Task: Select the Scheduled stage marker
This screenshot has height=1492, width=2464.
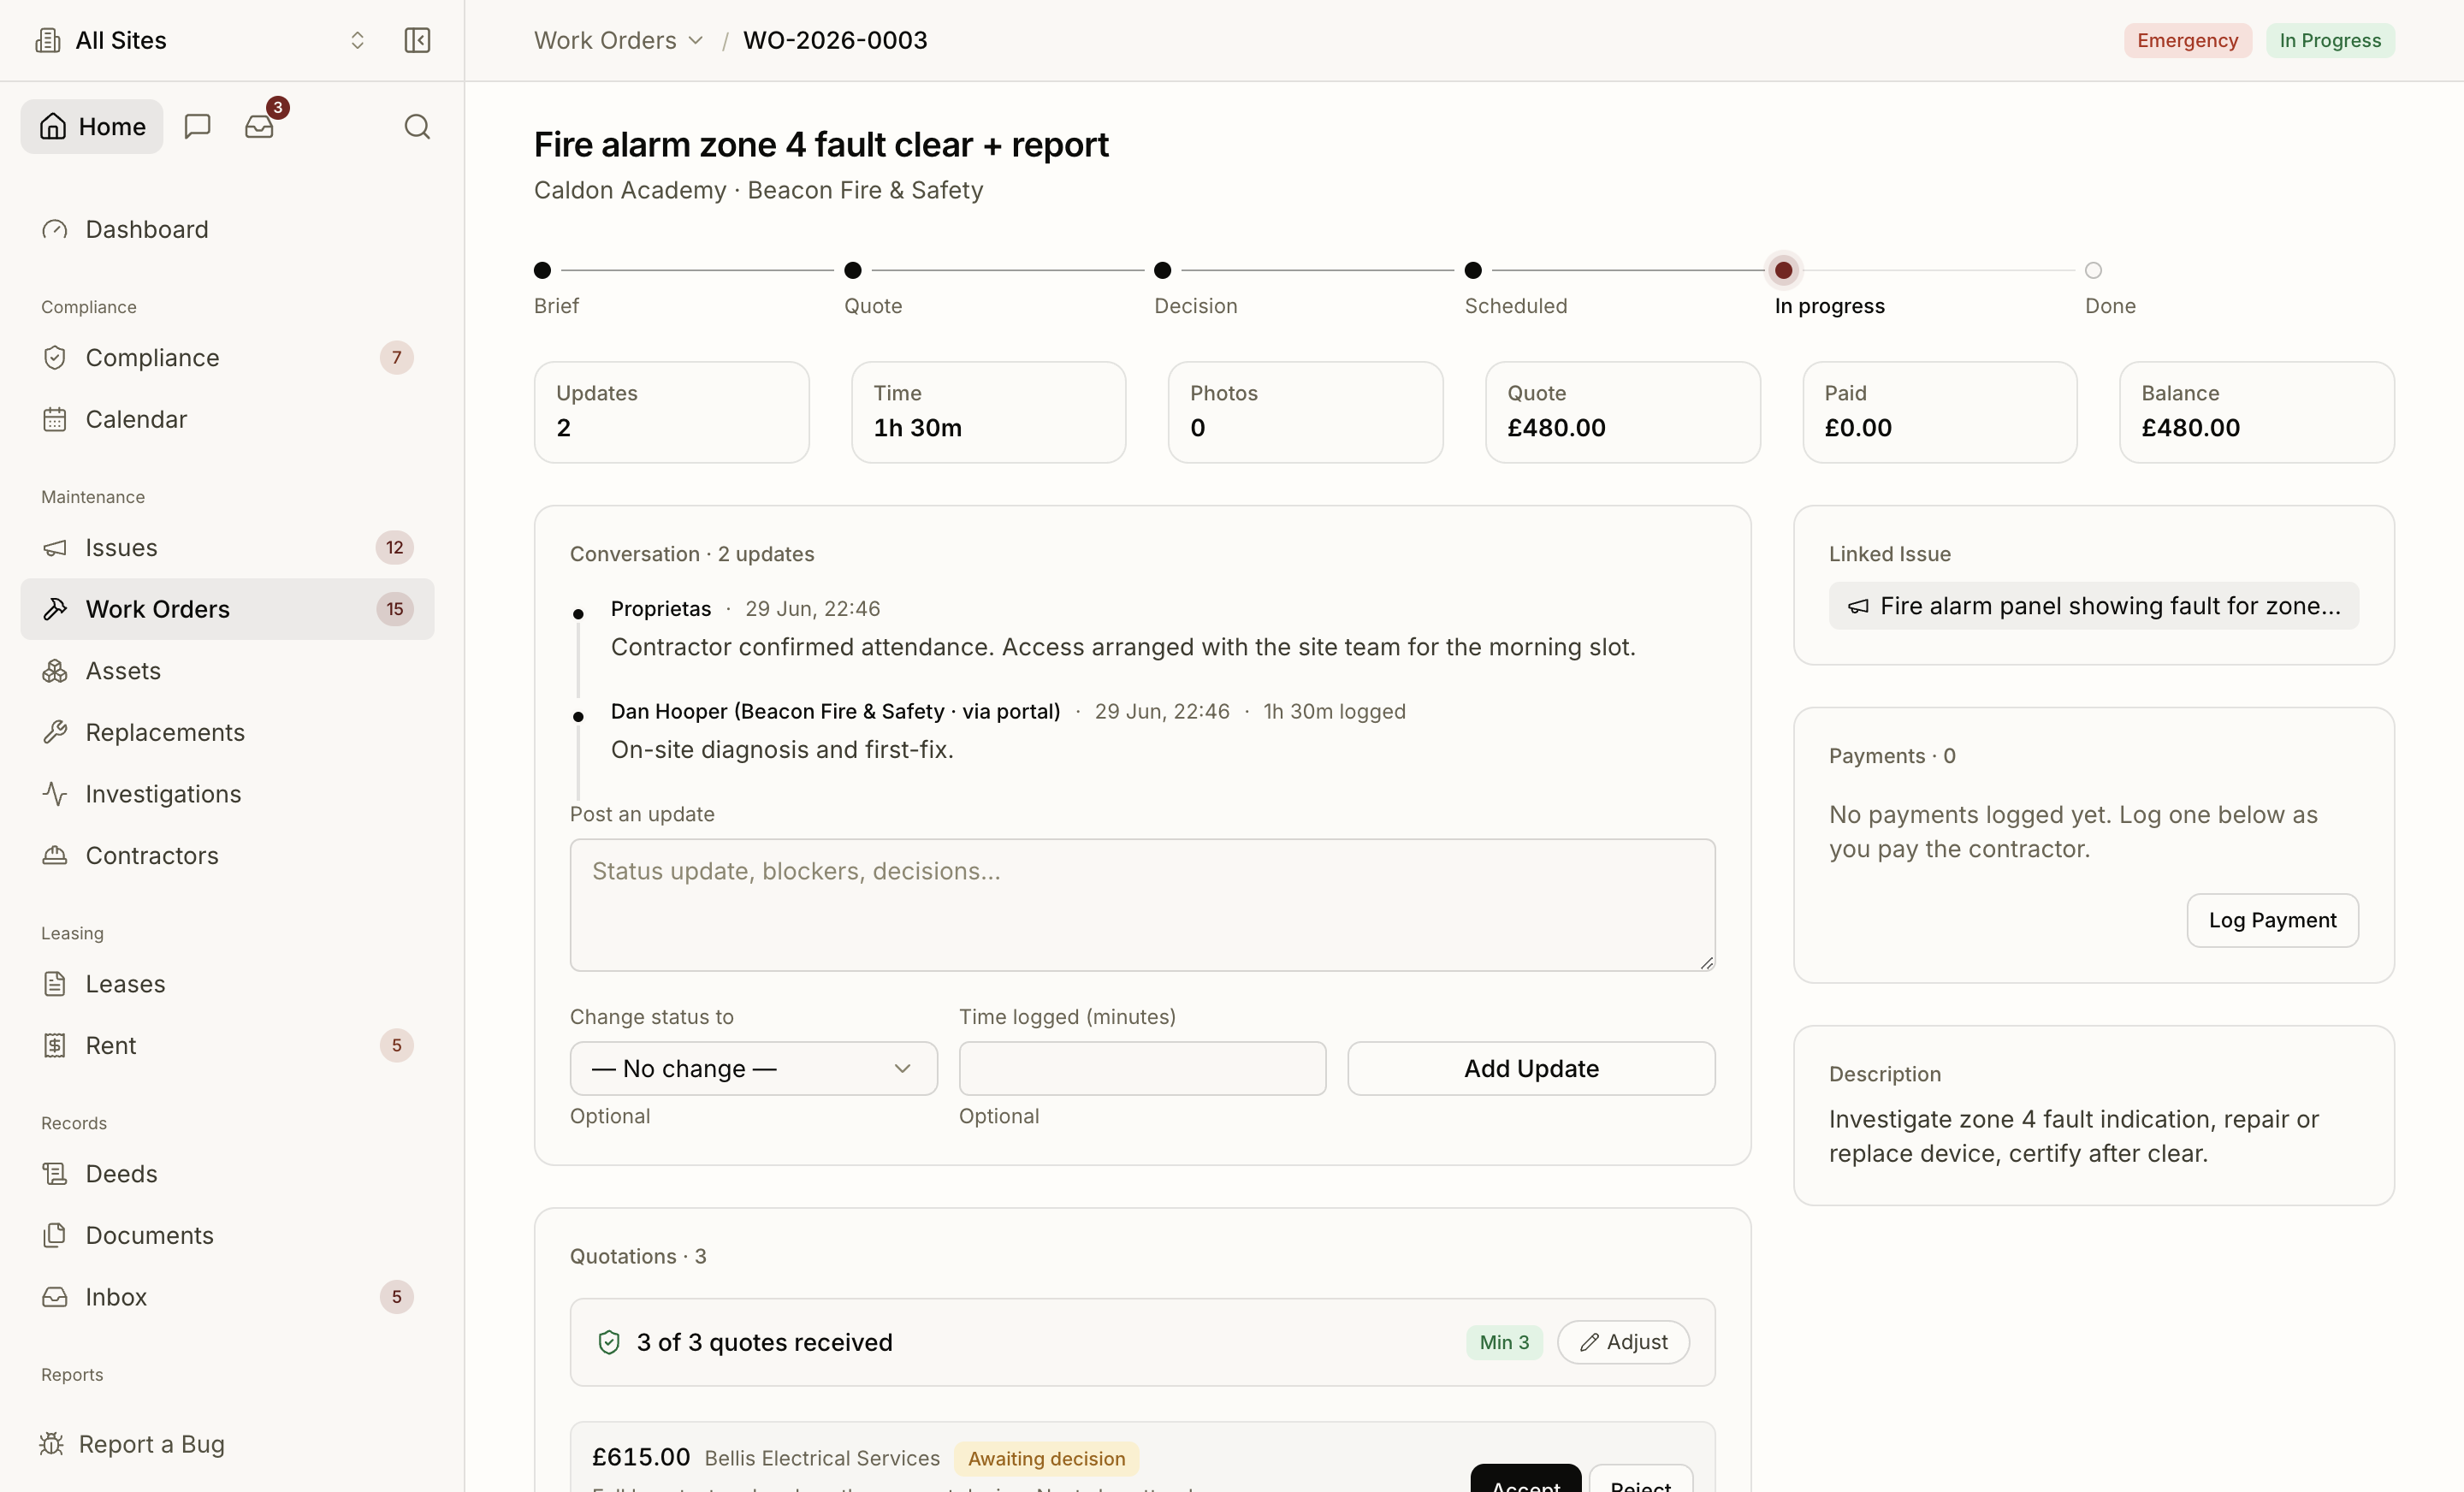Action: click(1473, 270)
